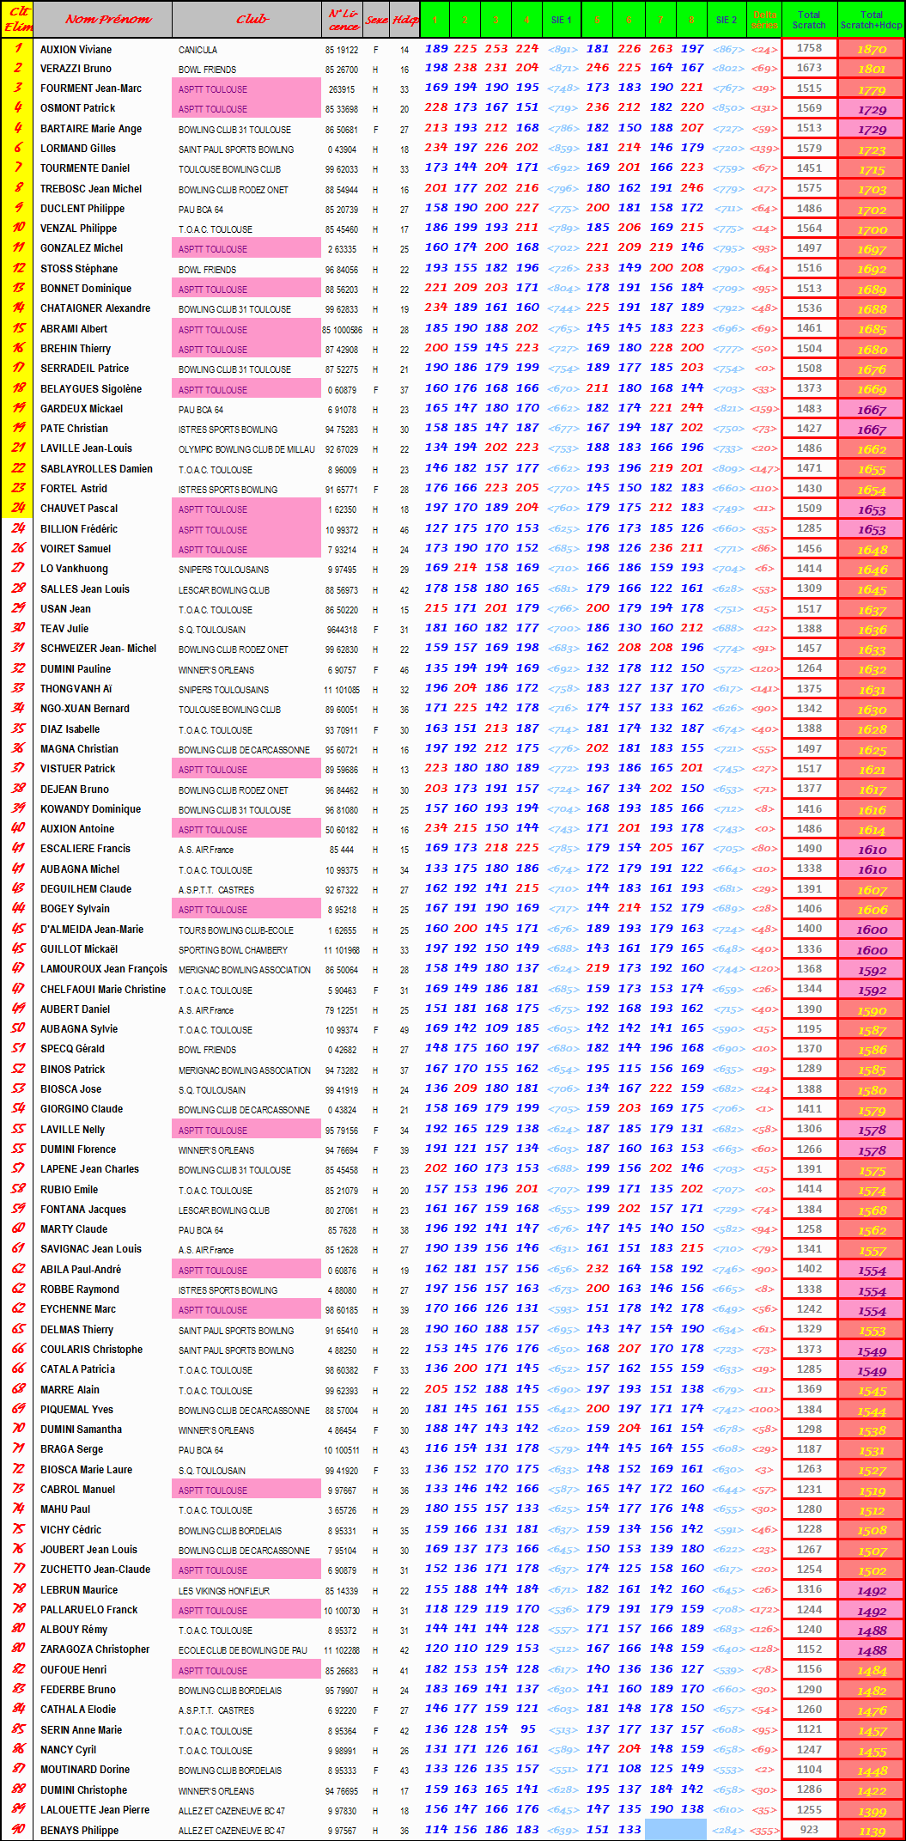Select the 'N° Licence' header cell
The image size is (906, 1841).
pos(342,19)
